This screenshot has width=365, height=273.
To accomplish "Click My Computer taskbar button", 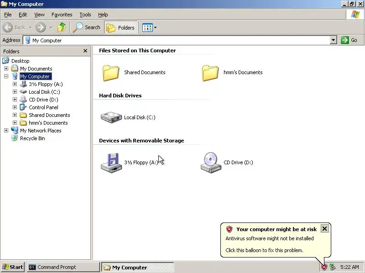I will [138, 268].
